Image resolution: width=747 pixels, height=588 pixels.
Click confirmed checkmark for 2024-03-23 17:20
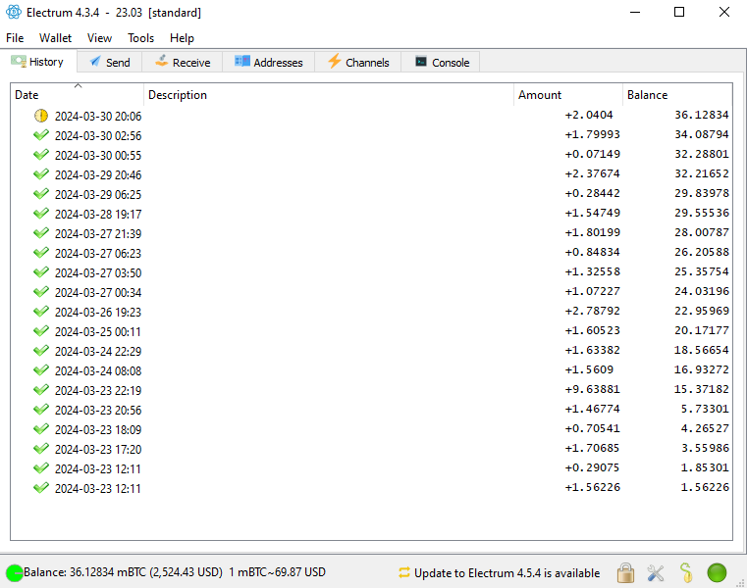click(41, 449)
